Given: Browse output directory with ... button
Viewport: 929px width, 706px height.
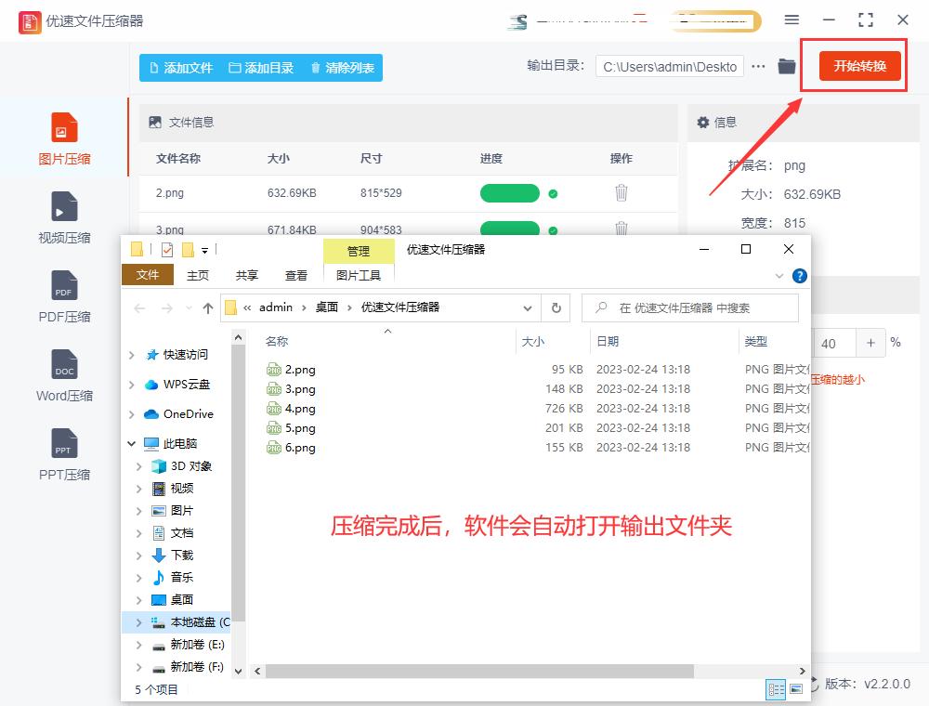Looking at the screenshot, I should pos(758,66).
